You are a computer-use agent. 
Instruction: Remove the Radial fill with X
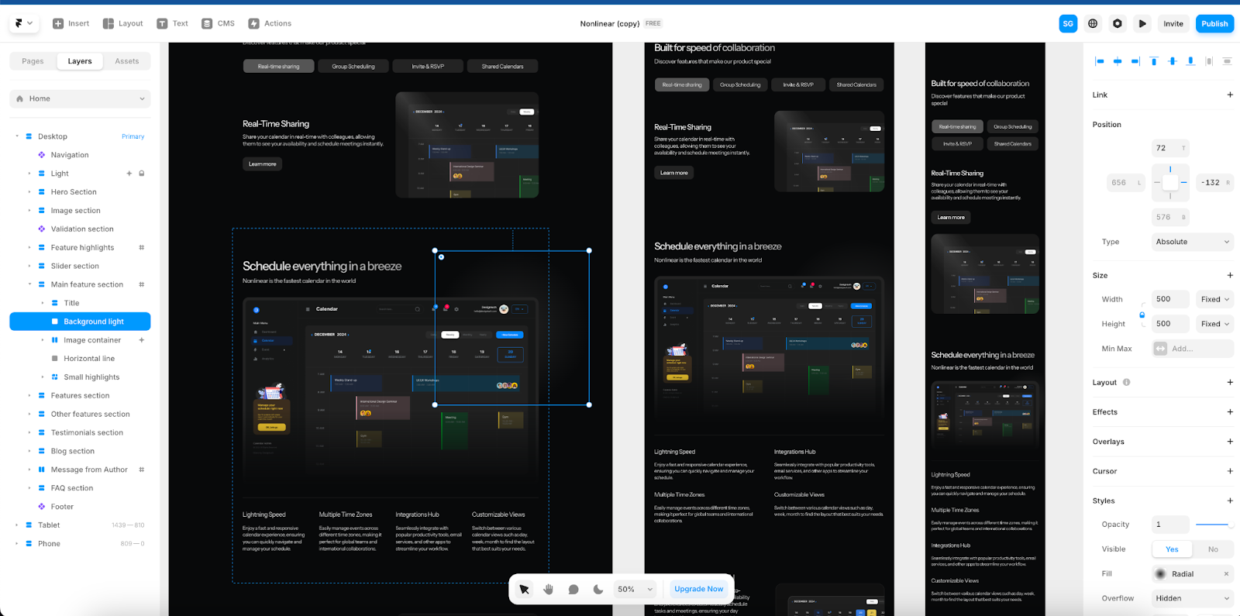coord(1226,574)
